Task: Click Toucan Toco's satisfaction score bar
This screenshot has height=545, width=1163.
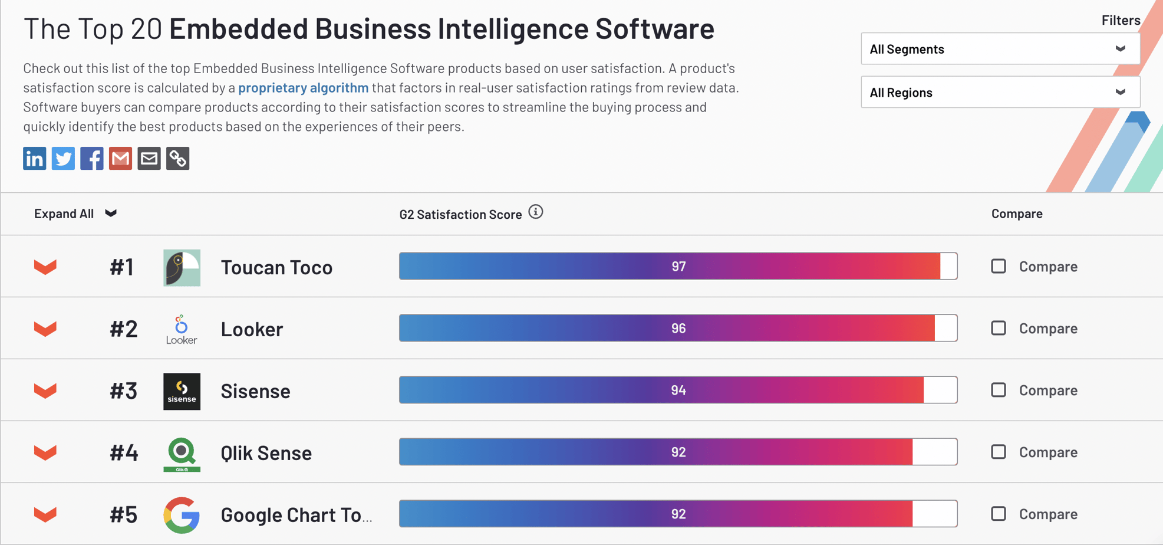Action: pyautogui.click(x=678, y=266)
